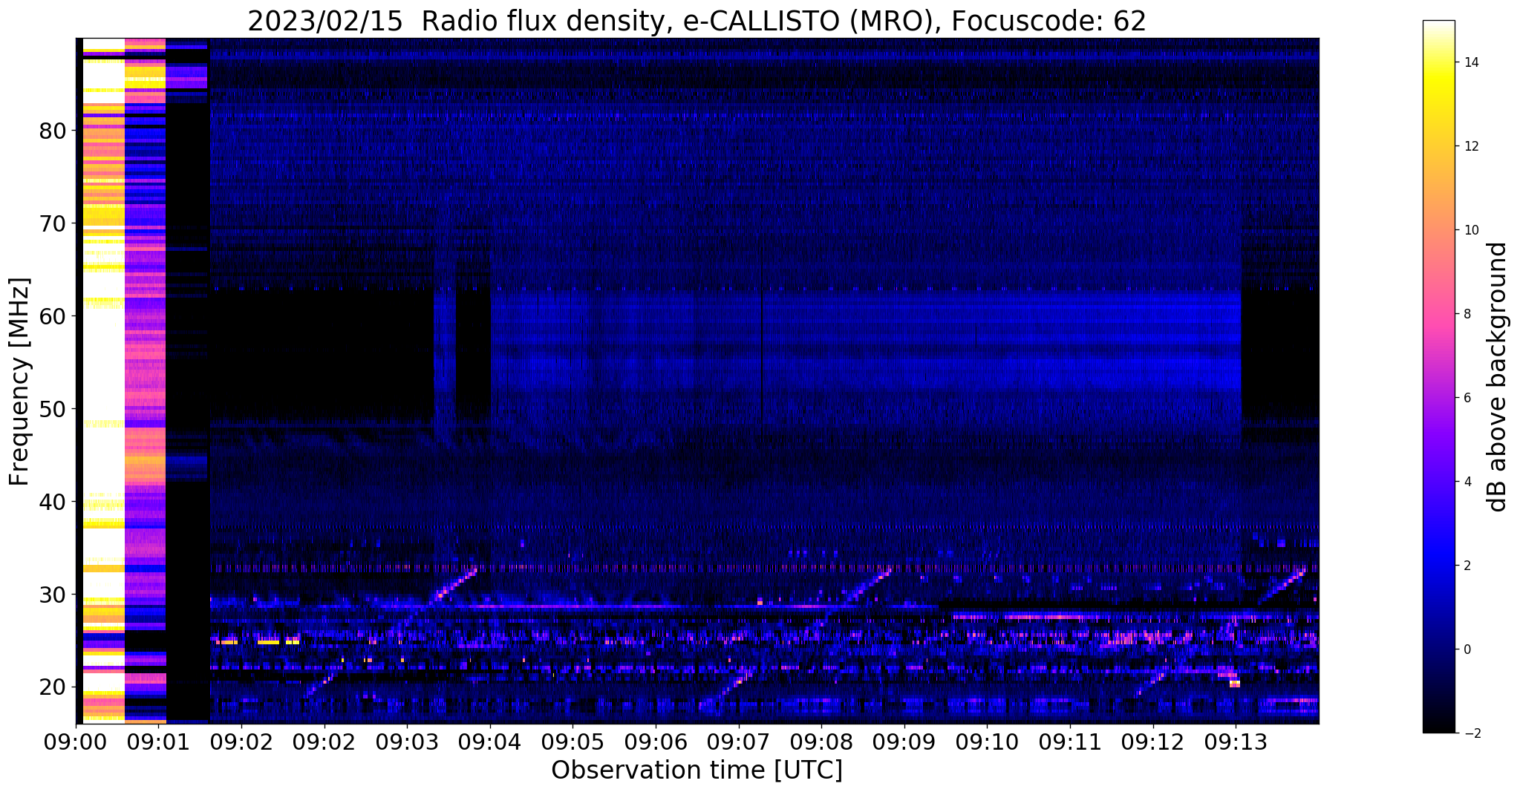Click the 4 tick label on the colorbar
The height and width of the screenshot is (792, 1520).
pyautogui.click(x=1467, y=482)
